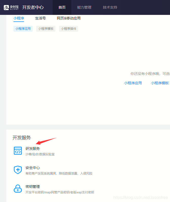Open 技术支持 in top navigation
170x202 pixels.
point(110,7)
